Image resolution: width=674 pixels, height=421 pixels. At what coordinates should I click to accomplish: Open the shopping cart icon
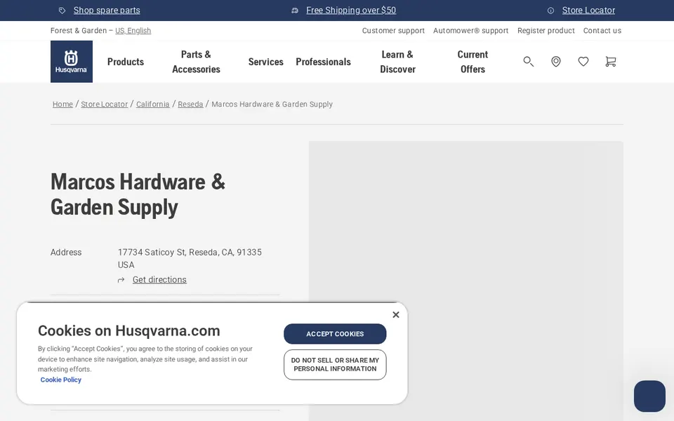click(x=610, y=62)
